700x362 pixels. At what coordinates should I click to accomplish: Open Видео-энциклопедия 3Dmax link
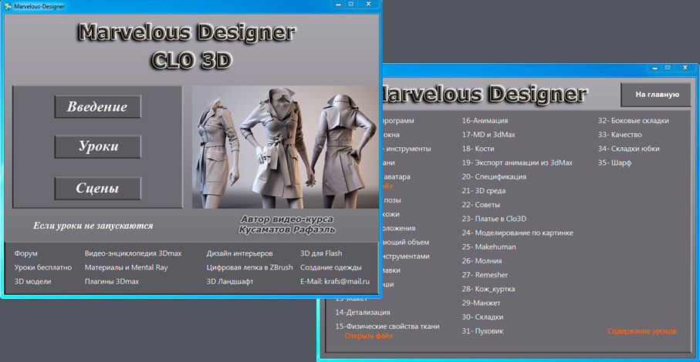point(133,253)
